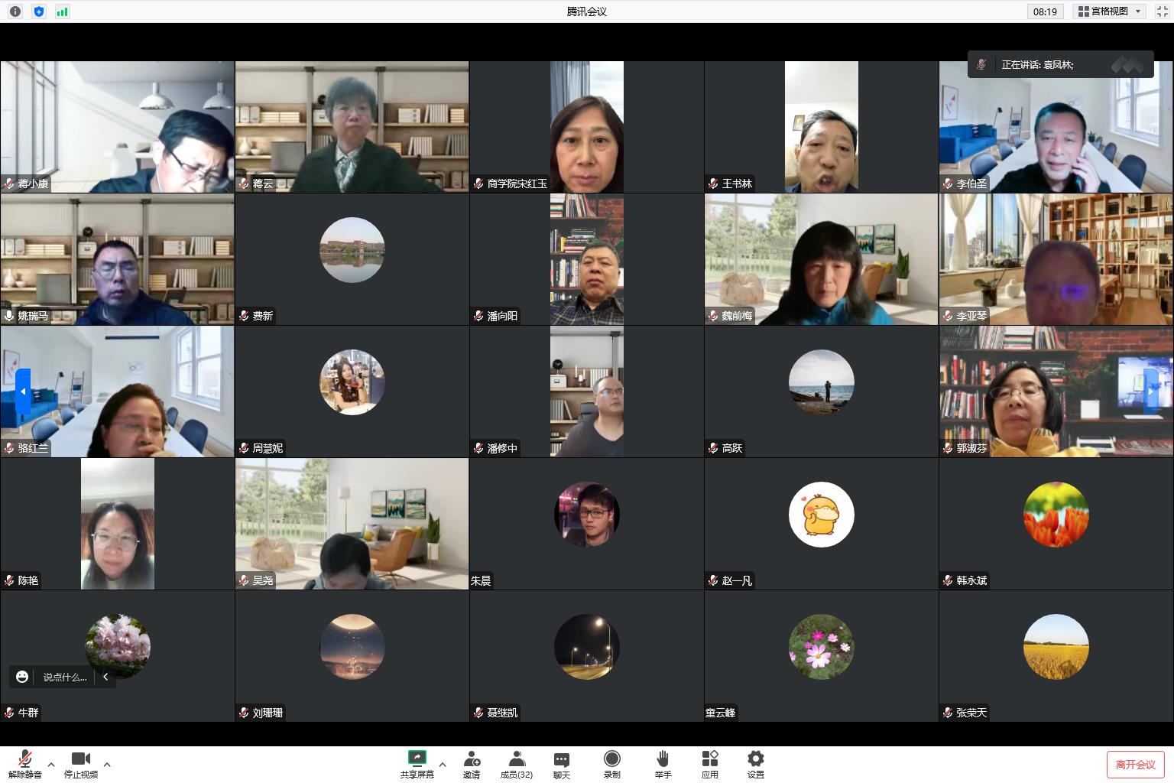Open 设置 settings gear

(756, 764)
